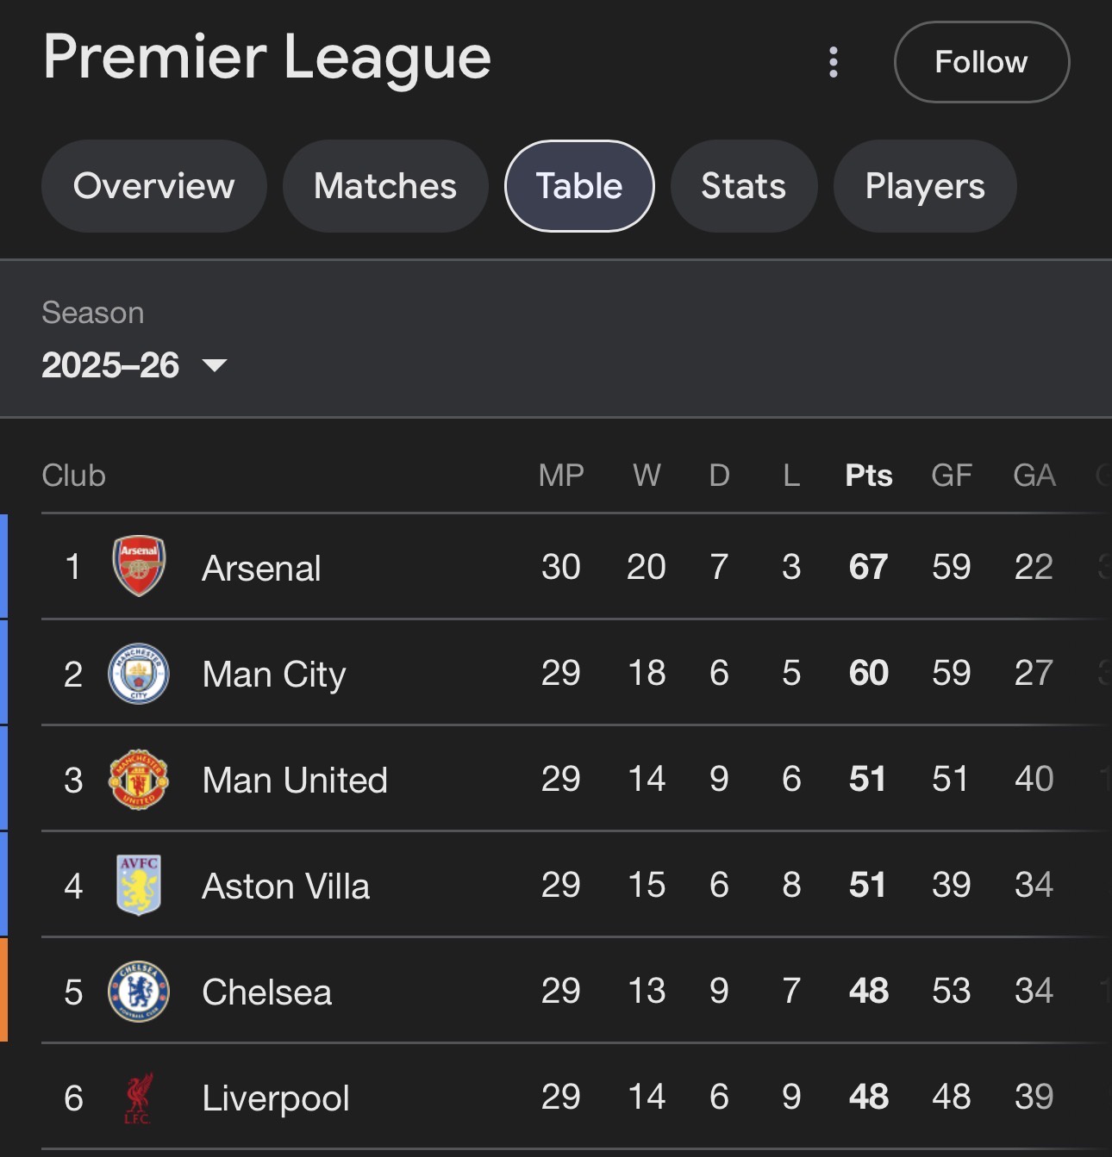Click the Chelsea club crest
1112x1157 pixels.
click(139, 991)
